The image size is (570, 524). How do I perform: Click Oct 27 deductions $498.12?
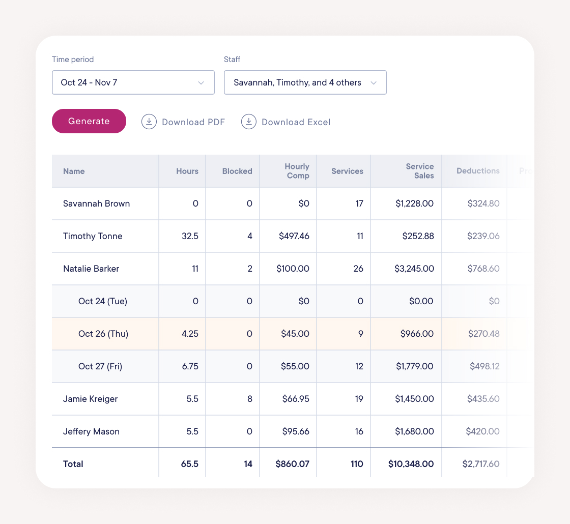tap(484, 366)
